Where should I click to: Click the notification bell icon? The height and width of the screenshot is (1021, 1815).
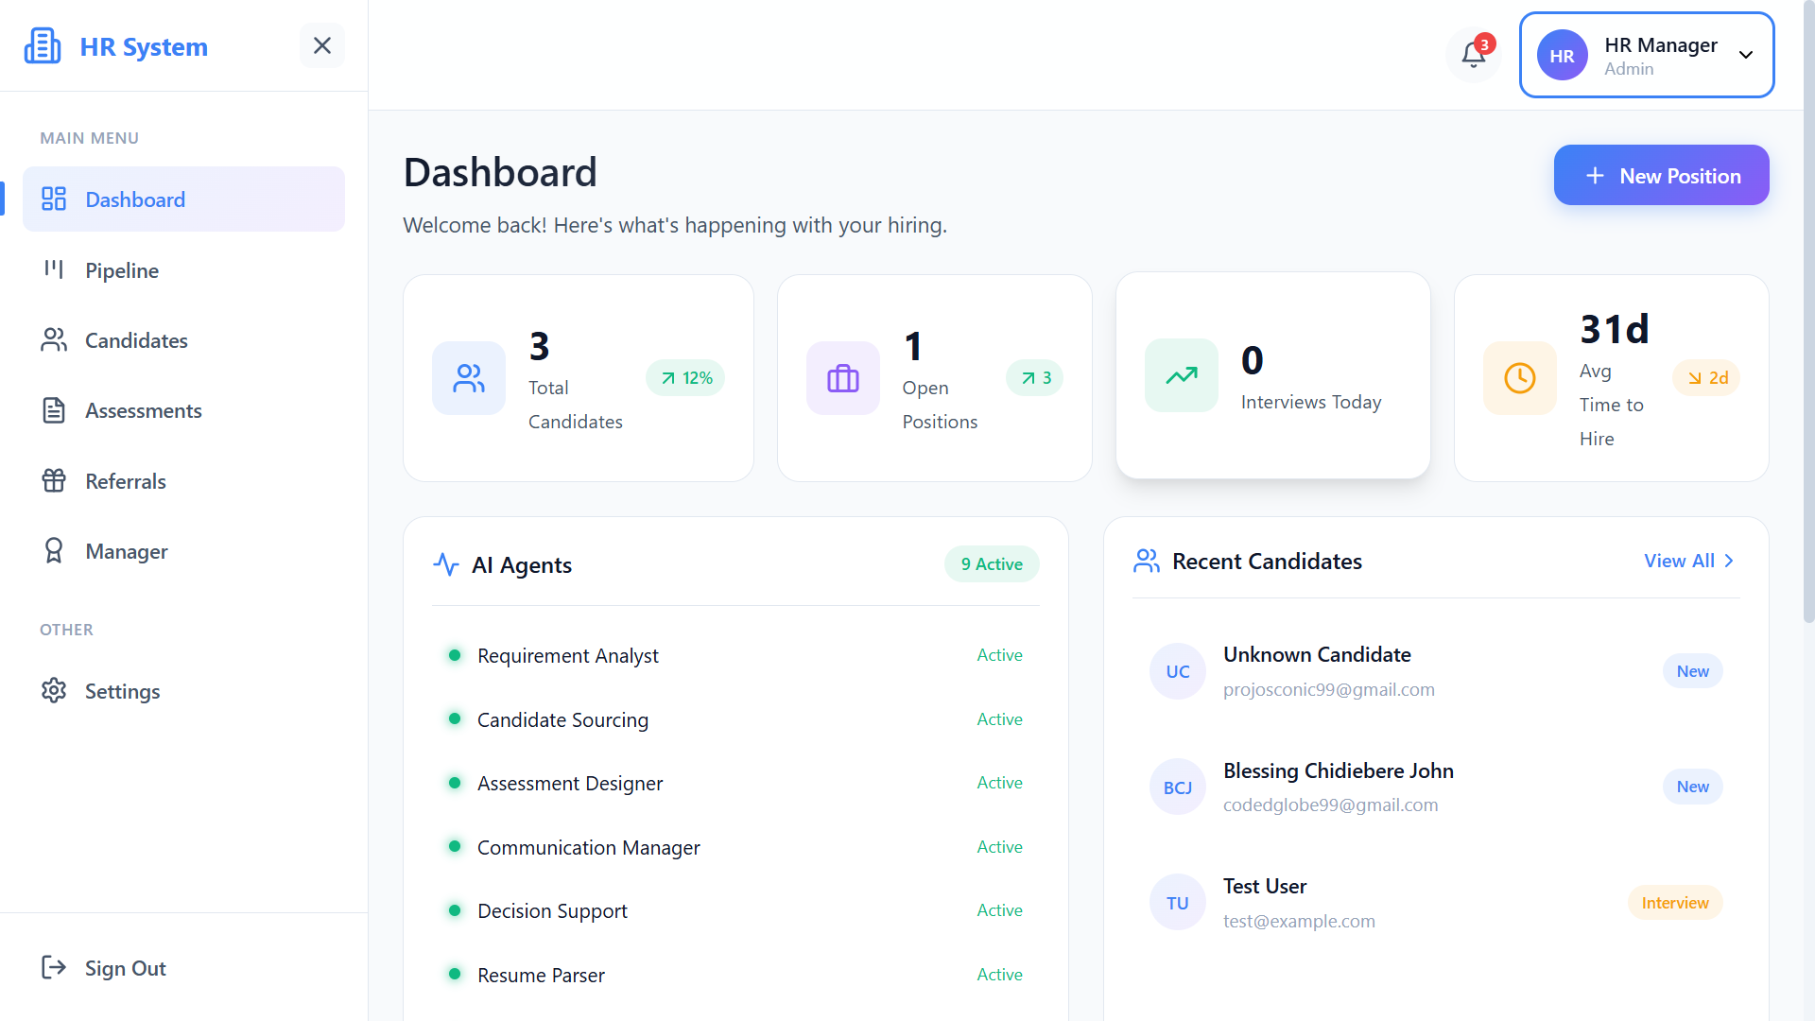click(1473, 54)
